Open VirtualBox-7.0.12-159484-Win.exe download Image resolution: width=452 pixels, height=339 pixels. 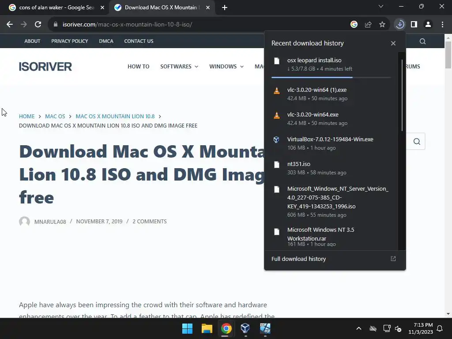pyautogui.click(x=331, y=143)
